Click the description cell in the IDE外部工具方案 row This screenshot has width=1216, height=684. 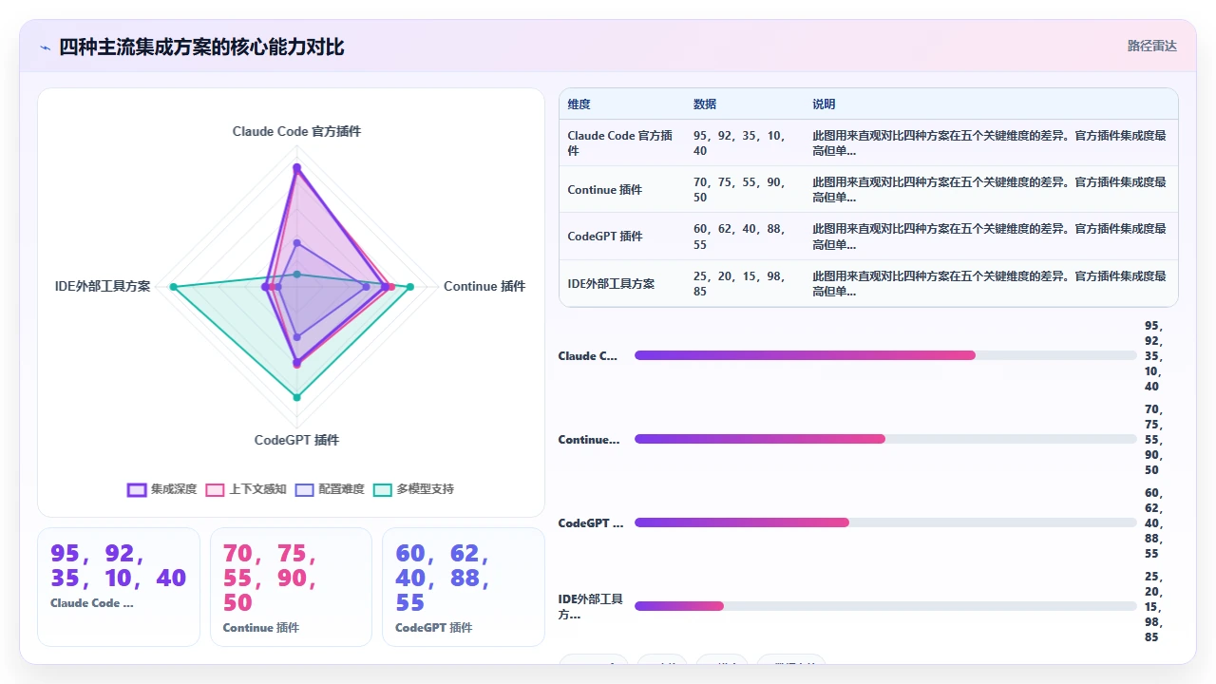tap(989, 283)
